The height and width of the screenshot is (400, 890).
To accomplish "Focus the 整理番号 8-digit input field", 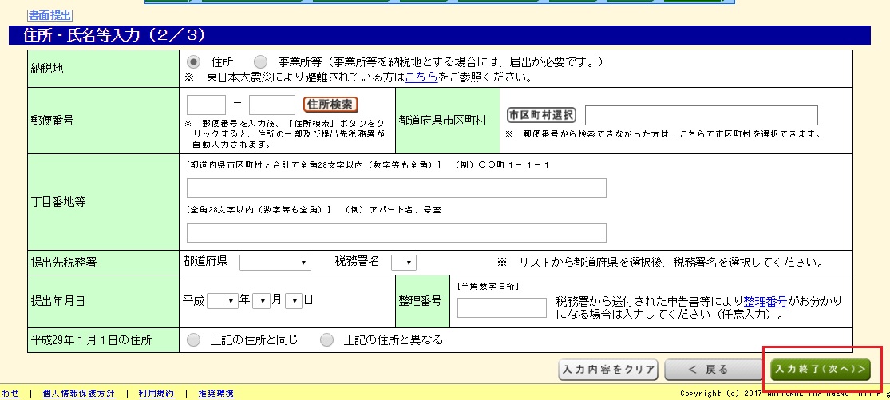I will 502,307.
